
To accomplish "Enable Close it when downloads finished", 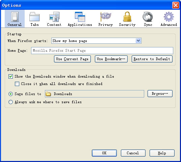I will pos(17,84).
